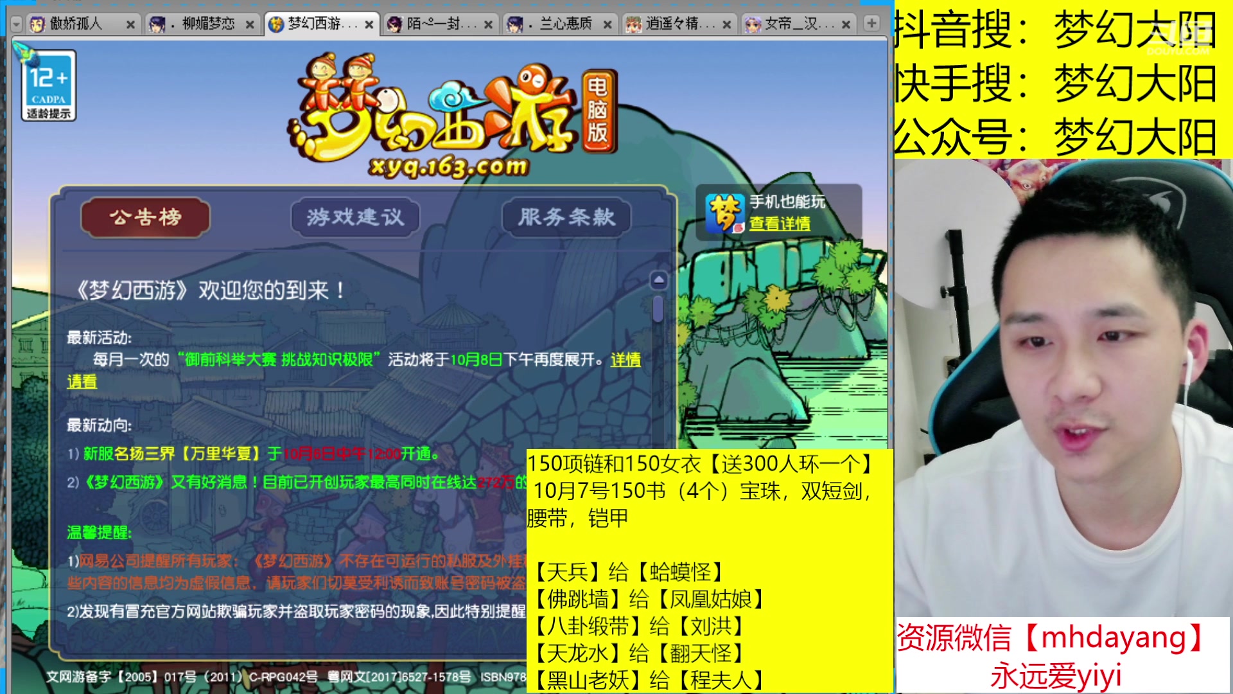Screen dimensions: 1233x694
Task: Click the 永远爱yiyi text
Action: pyautogui.click(x=1056, y=676)
